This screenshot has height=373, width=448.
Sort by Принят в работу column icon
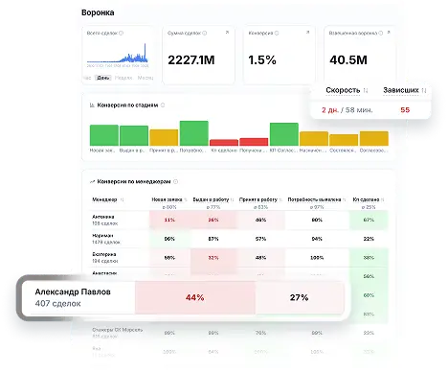click(280, 199)
